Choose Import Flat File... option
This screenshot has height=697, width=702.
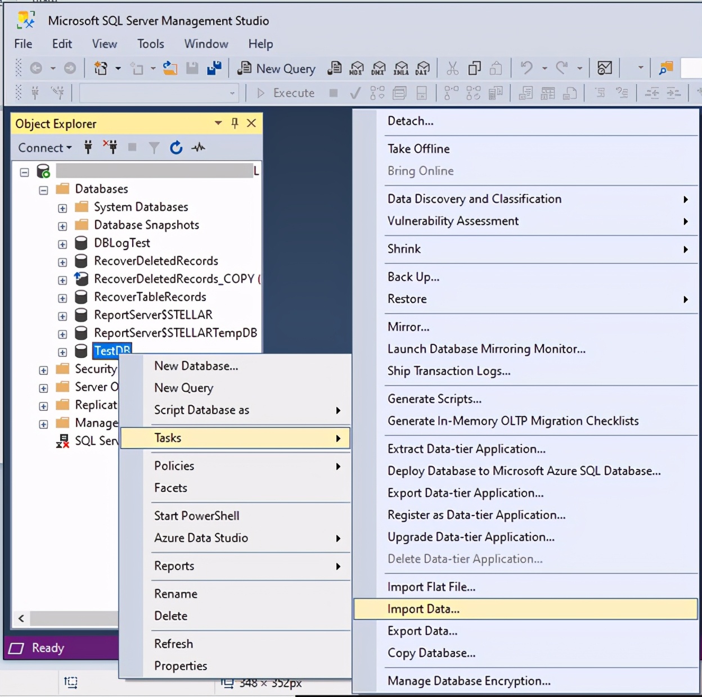click(525, 587)
